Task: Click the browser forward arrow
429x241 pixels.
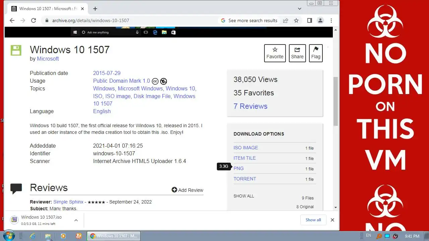Action: click(x=23, y=20)
